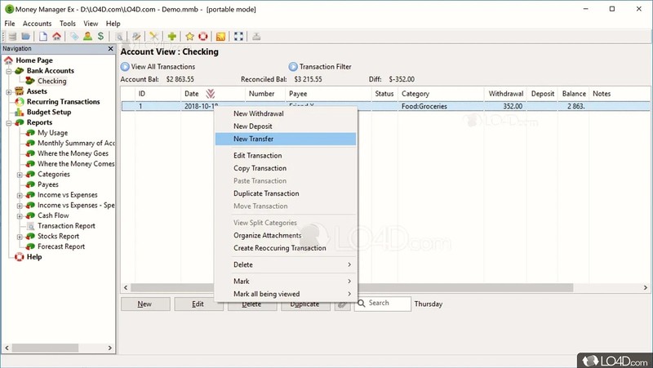The width and height of the screenshot is (653, 368).
Task: Click the new database toolbar icon
Action: (x=12, y=37)
